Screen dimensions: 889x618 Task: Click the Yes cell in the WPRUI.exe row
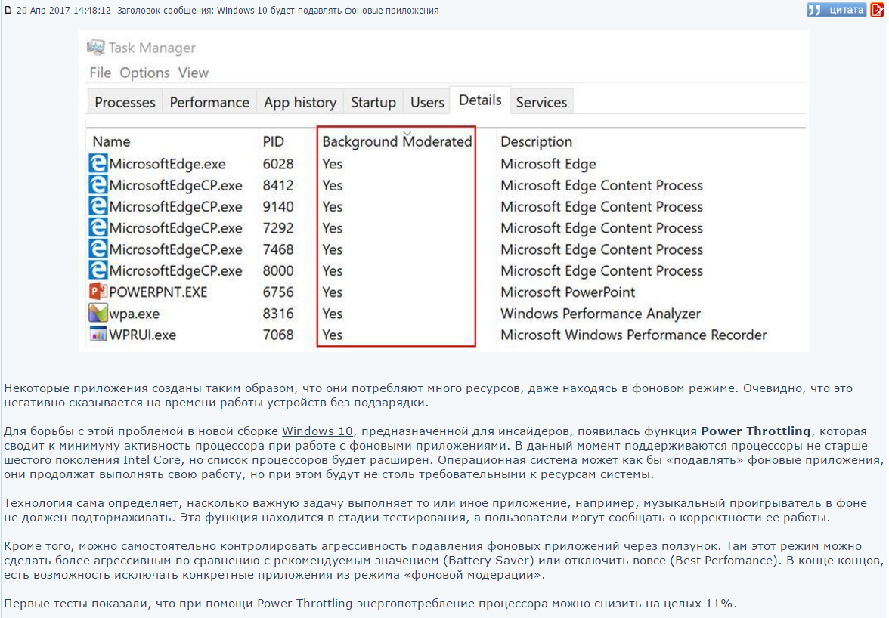333,335
